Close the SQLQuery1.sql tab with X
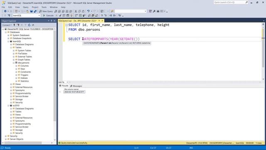This screenshot has height=150, width=266. [102, 21]
